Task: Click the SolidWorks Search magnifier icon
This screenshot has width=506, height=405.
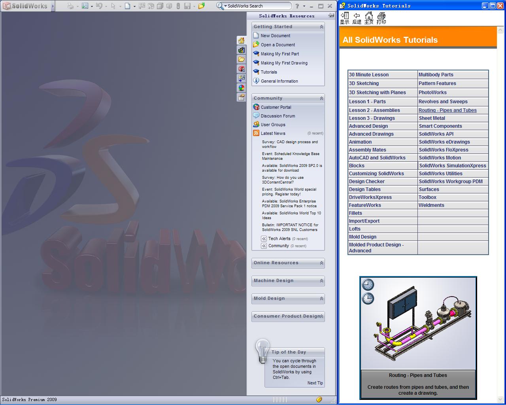Action: coord(220,6)
